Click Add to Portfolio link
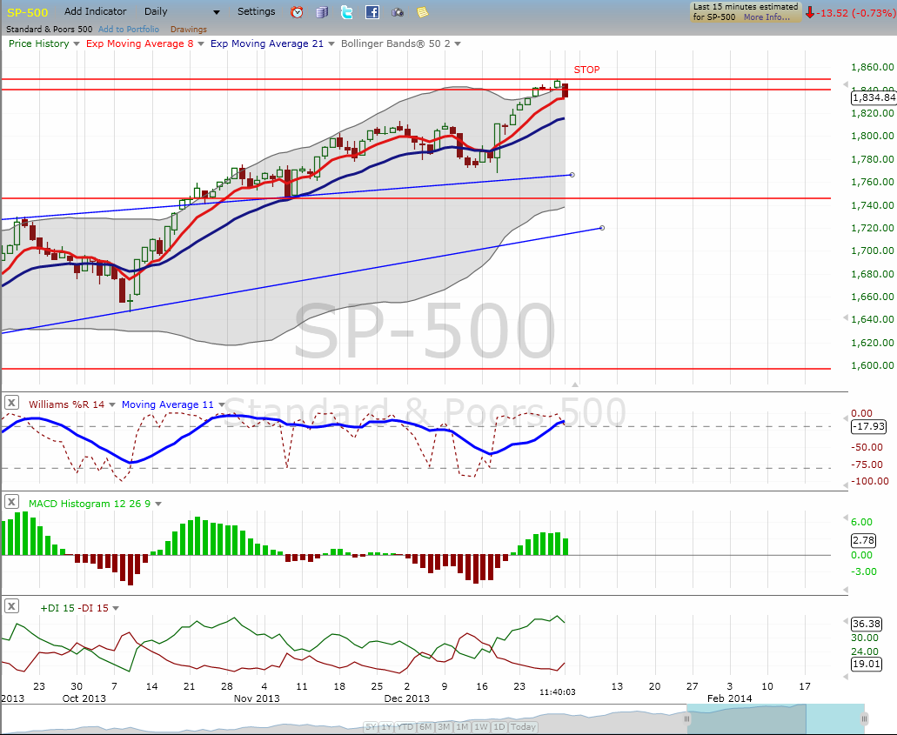 tap(129, 30)
